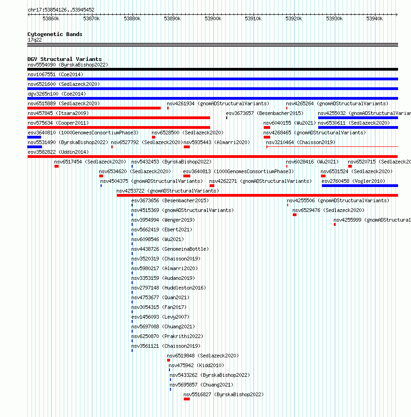Image resolution: width=411 pixels, height=417 pixels.
Task: Select nsv5531490 (ByrskaBishop2022) label
Action: coord(68,142)
